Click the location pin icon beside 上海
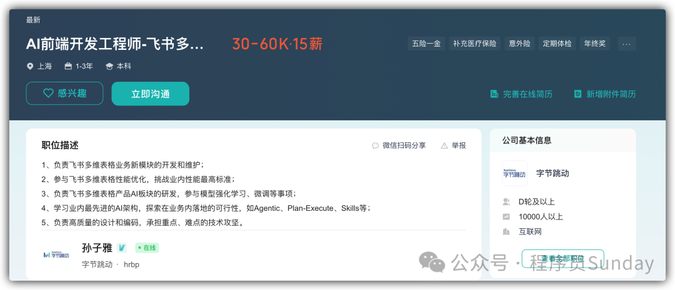Screen dimensions: 675x290 30,66
